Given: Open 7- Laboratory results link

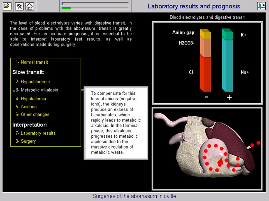Looking at the screenshot, I should coord(36,133).
